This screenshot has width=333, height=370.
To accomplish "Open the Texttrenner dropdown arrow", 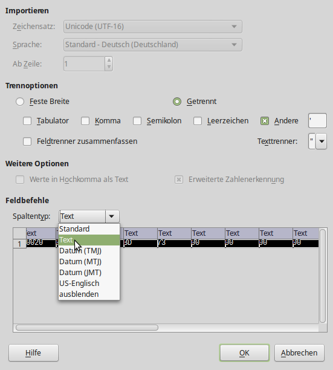I will pyautogui.click(x=322, y=141).
